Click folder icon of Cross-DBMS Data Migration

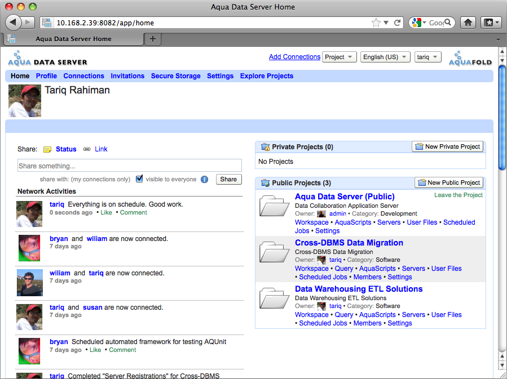point(274,252)
